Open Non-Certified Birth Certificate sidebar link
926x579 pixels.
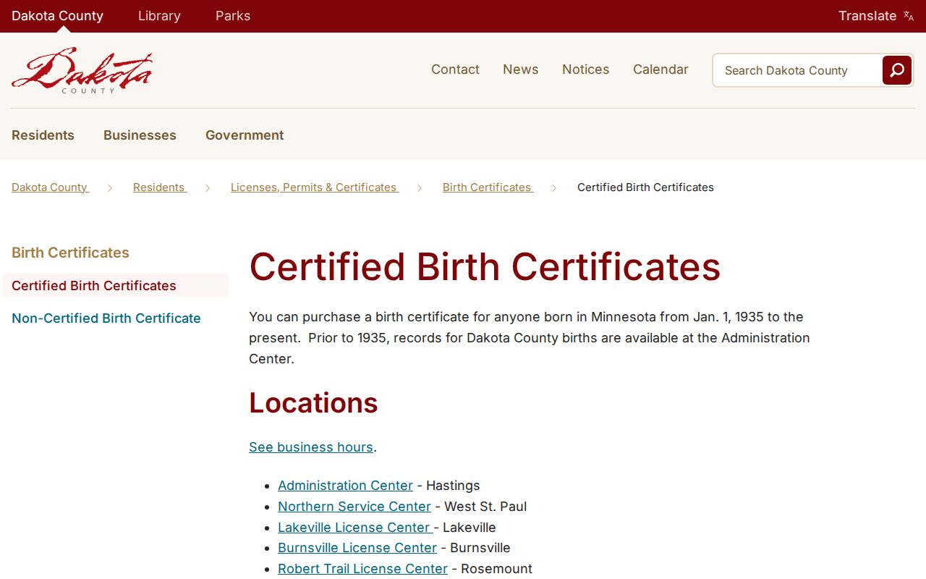[106, 318]
